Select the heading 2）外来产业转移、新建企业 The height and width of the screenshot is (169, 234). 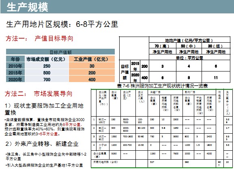[42, 144]
